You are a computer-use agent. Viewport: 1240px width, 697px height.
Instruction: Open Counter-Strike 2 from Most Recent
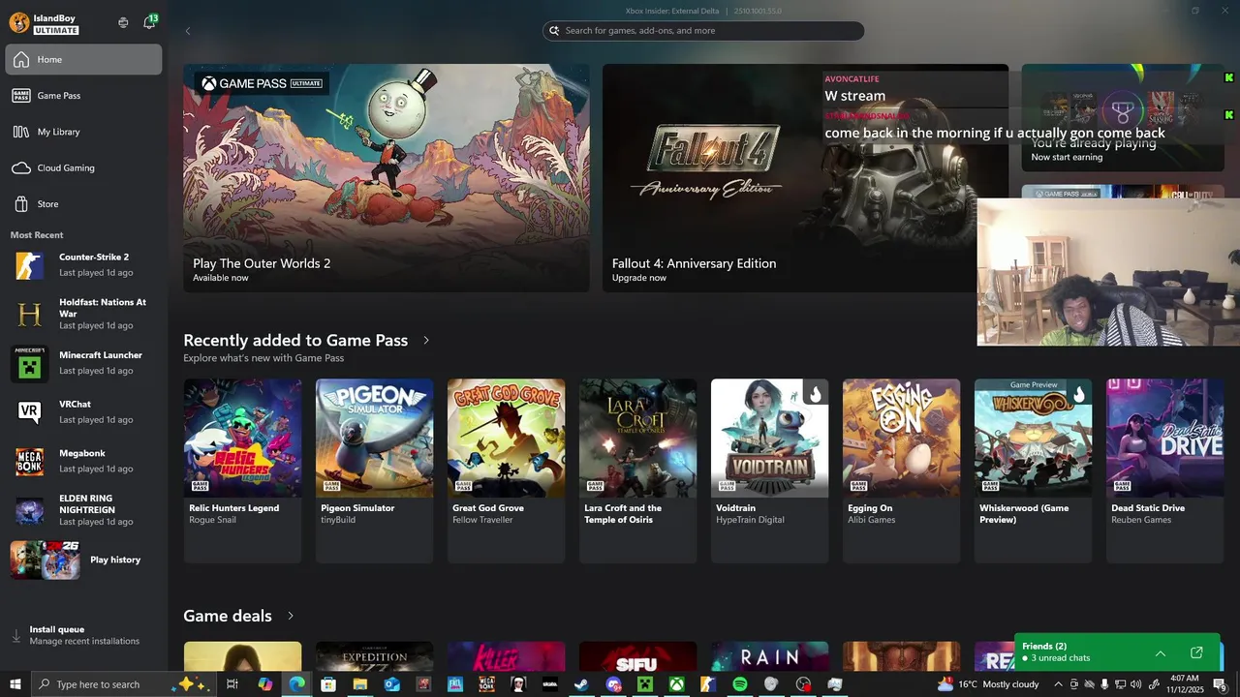coord(83,264)
